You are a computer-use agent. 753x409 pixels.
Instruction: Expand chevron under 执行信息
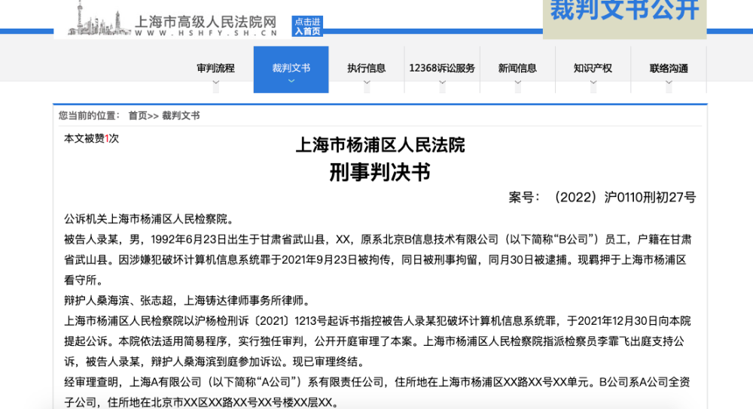pyautogui.click(x=367, y=83)
